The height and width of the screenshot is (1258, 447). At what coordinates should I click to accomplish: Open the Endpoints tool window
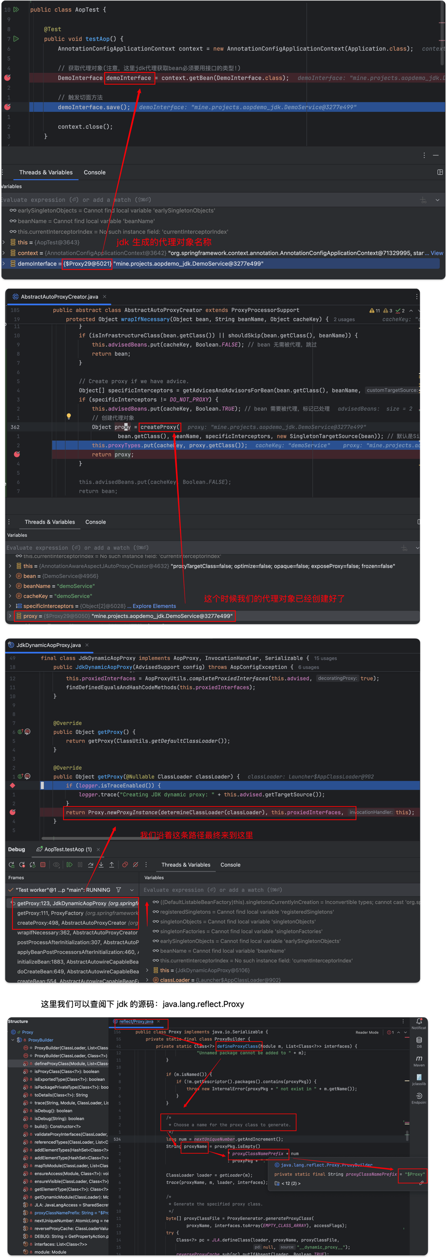tap(419, 1097)
